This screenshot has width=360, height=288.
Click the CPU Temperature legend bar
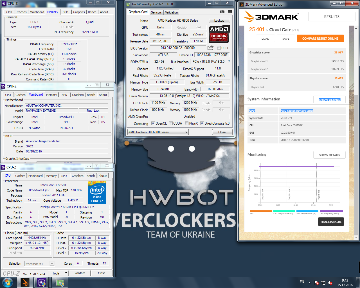pyautogui.click(x=284, y=211)
